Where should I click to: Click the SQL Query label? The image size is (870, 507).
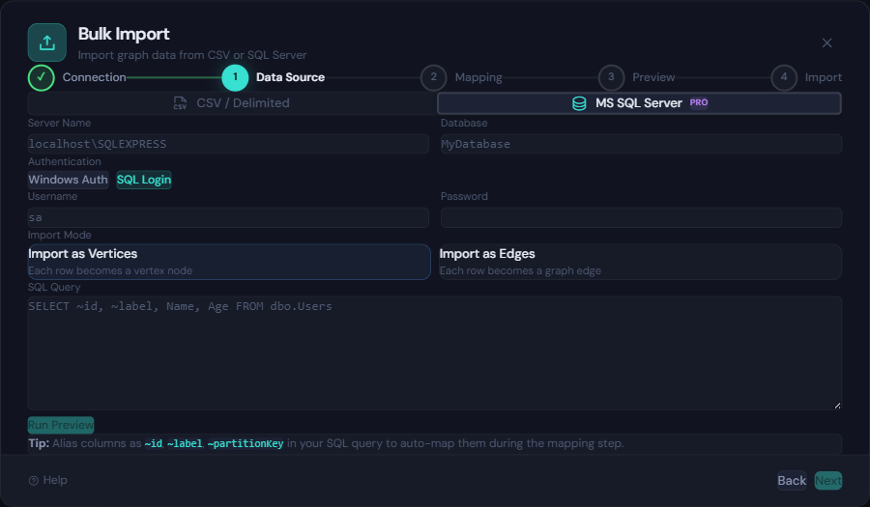[54, 287]
